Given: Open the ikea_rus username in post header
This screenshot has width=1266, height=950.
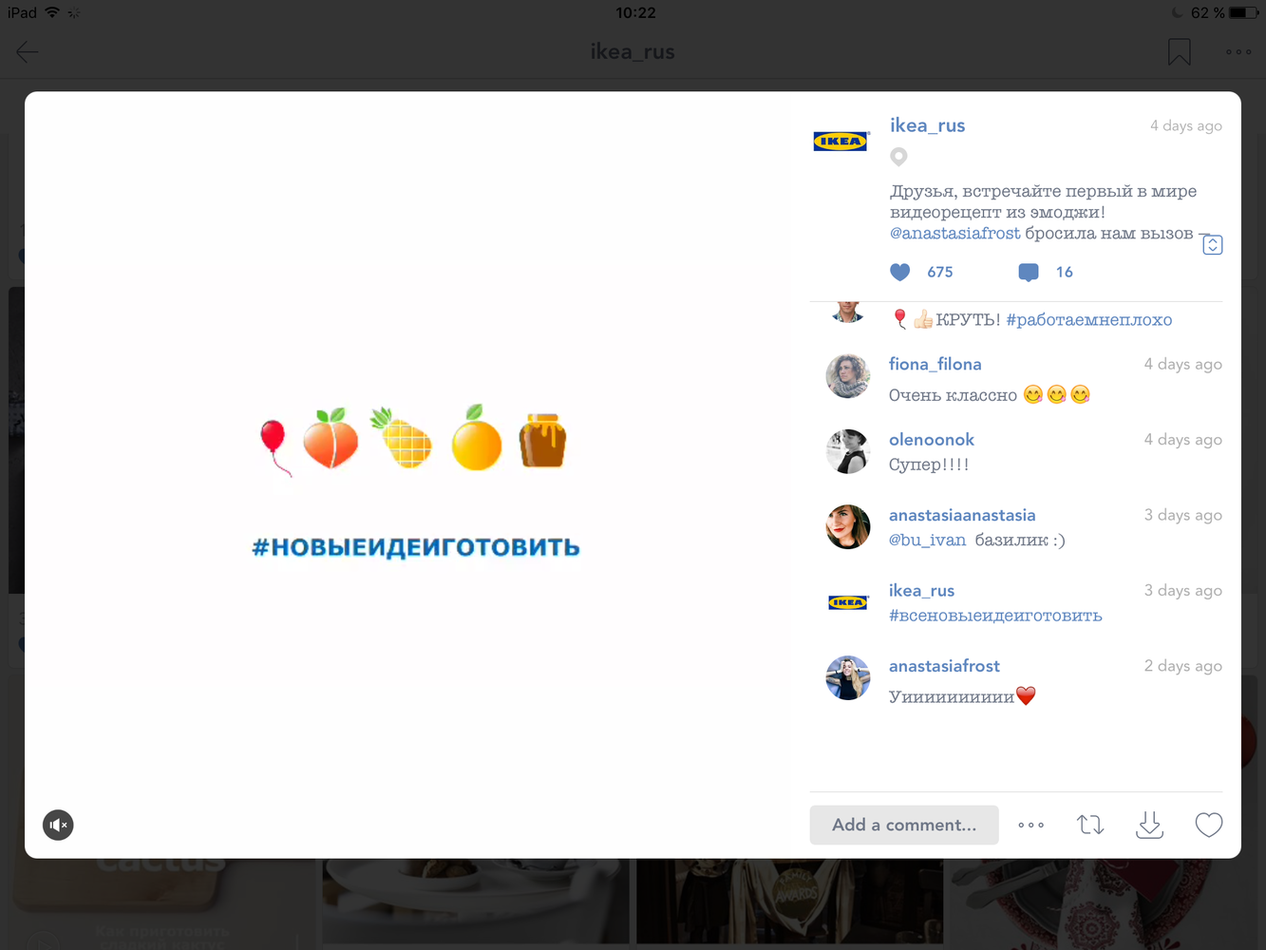Looking at the screenshot, I should 927,125.
